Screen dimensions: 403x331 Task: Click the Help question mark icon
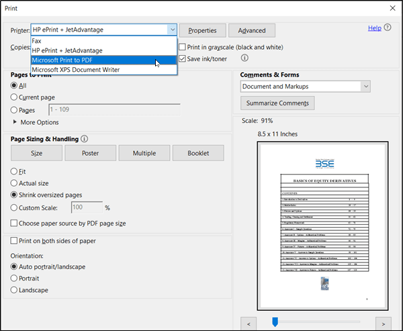pyautogui.click(x=388, y=28)
